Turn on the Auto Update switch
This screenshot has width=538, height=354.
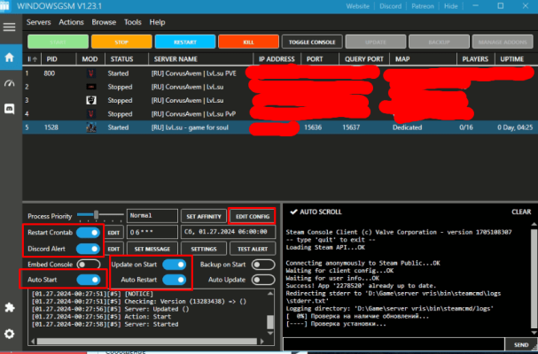(263, 280)
